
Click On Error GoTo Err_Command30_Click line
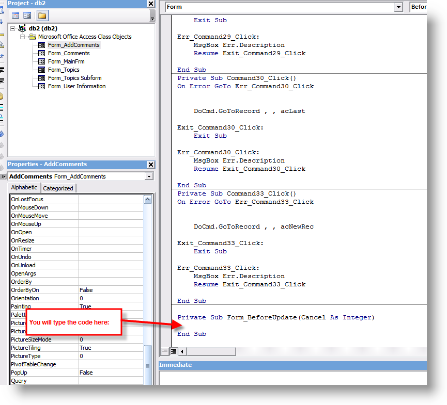coord(245,86)
